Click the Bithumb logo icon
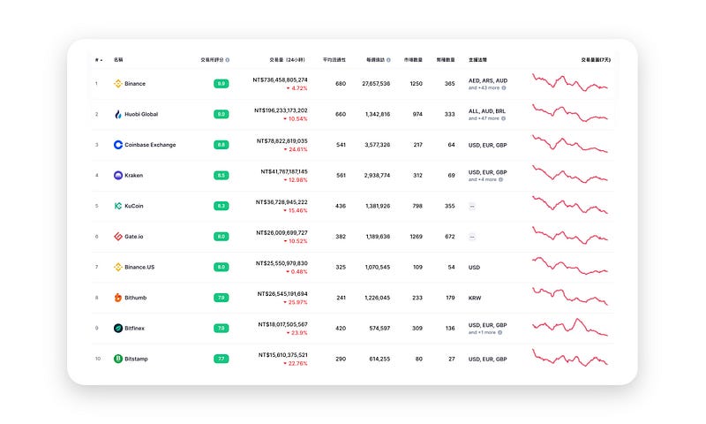706x424 pixels. click(118, 298)
